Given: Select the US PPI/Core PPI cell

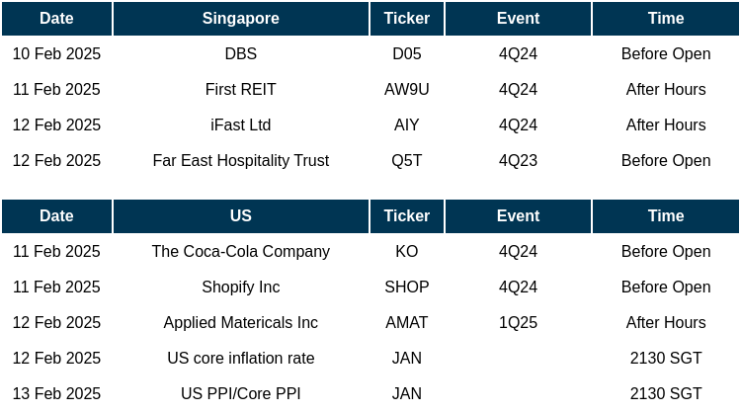Looking at the screenshot, I should [240, 394].
